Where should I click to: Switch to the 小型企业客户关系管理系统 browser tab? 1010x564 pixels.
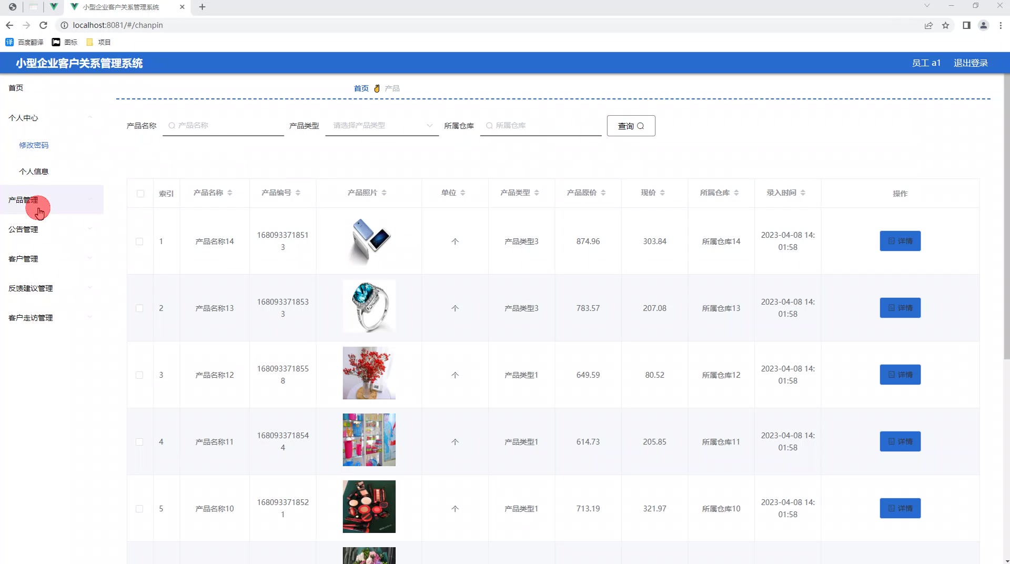120,7
